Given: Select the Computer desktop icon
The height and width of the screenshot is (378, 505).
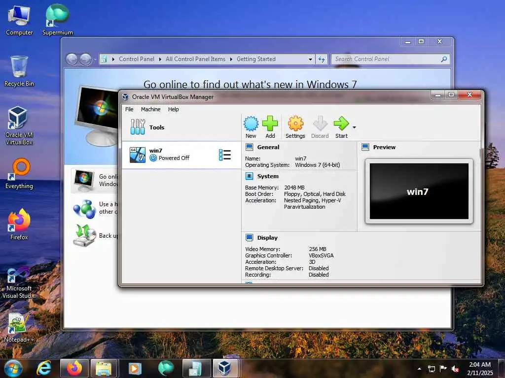Looking at the screenshot, I should click(x=19, y=20).
